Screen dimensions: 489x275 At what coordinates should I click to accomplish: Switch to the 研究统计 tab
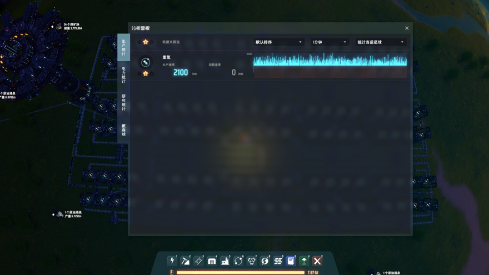123,103
